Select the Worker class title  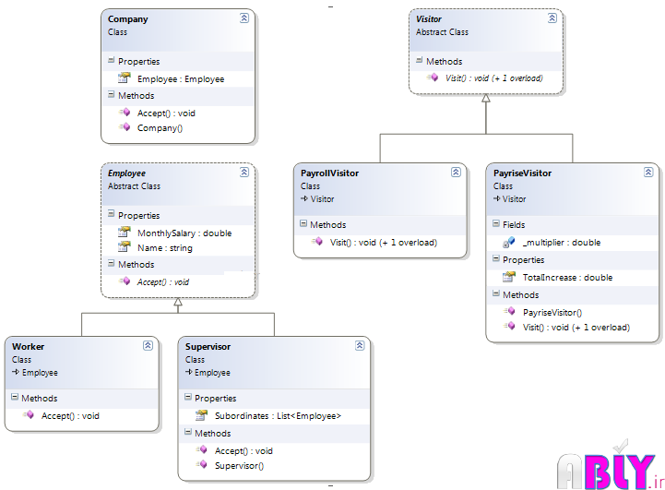(x=28, y=347)
